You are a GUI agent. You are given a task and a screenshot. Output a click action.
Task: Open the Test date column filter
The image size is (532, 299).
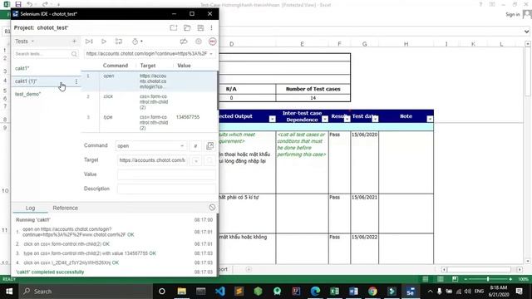pyautogui.click(x=375, y=119)
